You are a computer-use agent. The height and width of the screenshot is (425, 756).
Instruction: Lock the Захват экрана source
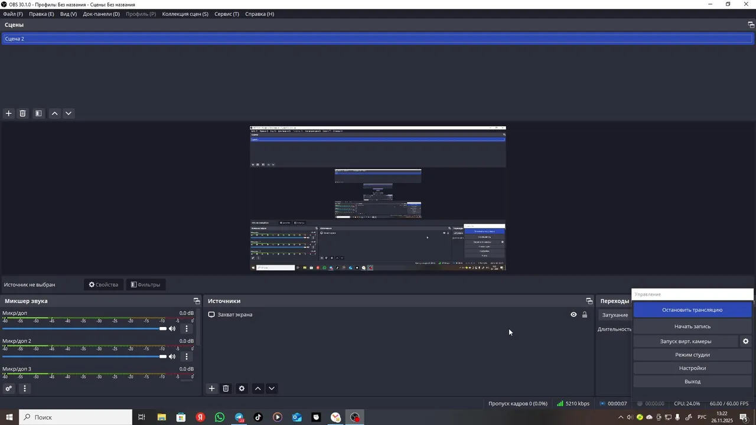tap(585, 315)
